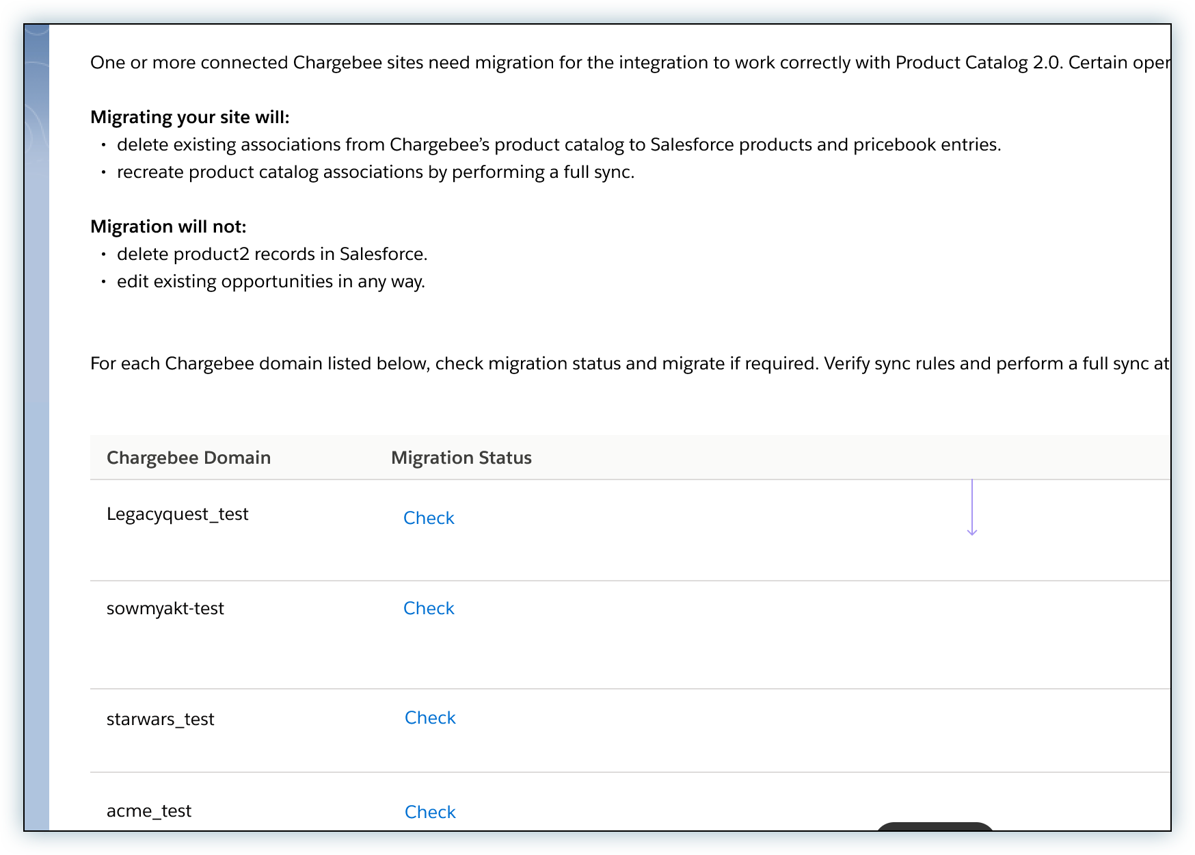
Task: Select the sowmyakt-test domain name
Action: 165,609
